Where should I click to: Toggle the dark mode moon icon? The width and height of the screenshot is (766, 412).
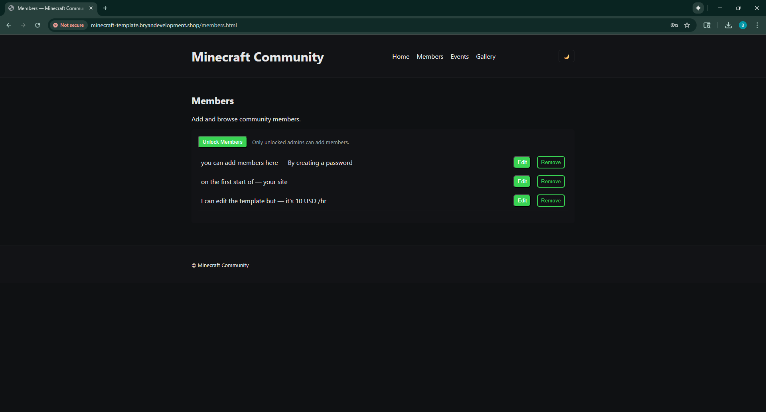point(566,56)
